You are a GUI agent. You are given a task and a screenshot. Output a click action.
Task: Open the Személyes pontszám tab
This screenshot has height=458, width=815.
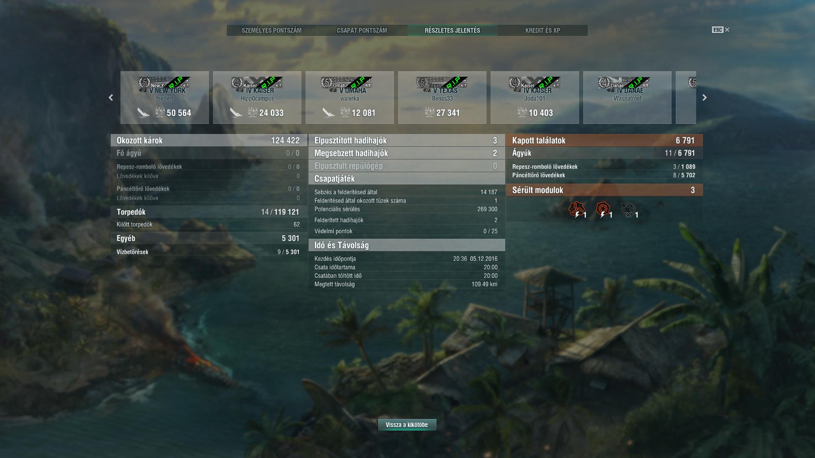tap(272, 30)
